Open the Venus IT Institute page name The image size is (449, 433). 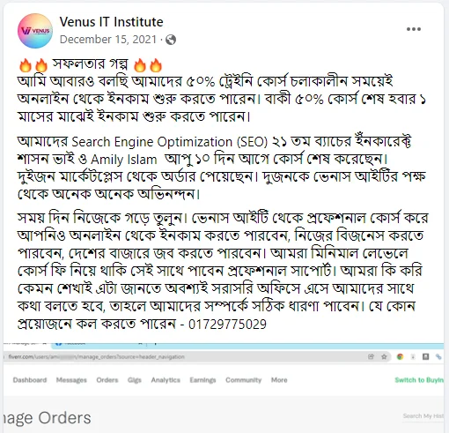(111, 22)
